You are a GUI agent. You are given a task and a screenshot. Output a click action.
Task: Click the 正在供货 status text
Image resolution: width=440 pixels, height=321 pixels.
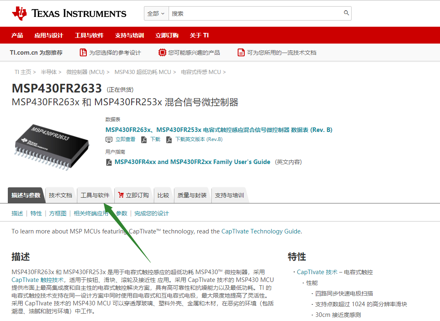120,90
